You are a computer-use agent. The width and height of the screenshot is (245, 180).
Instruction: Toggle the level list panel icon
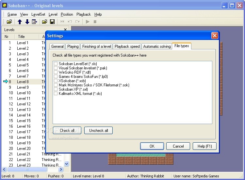[x=35, y=22]
